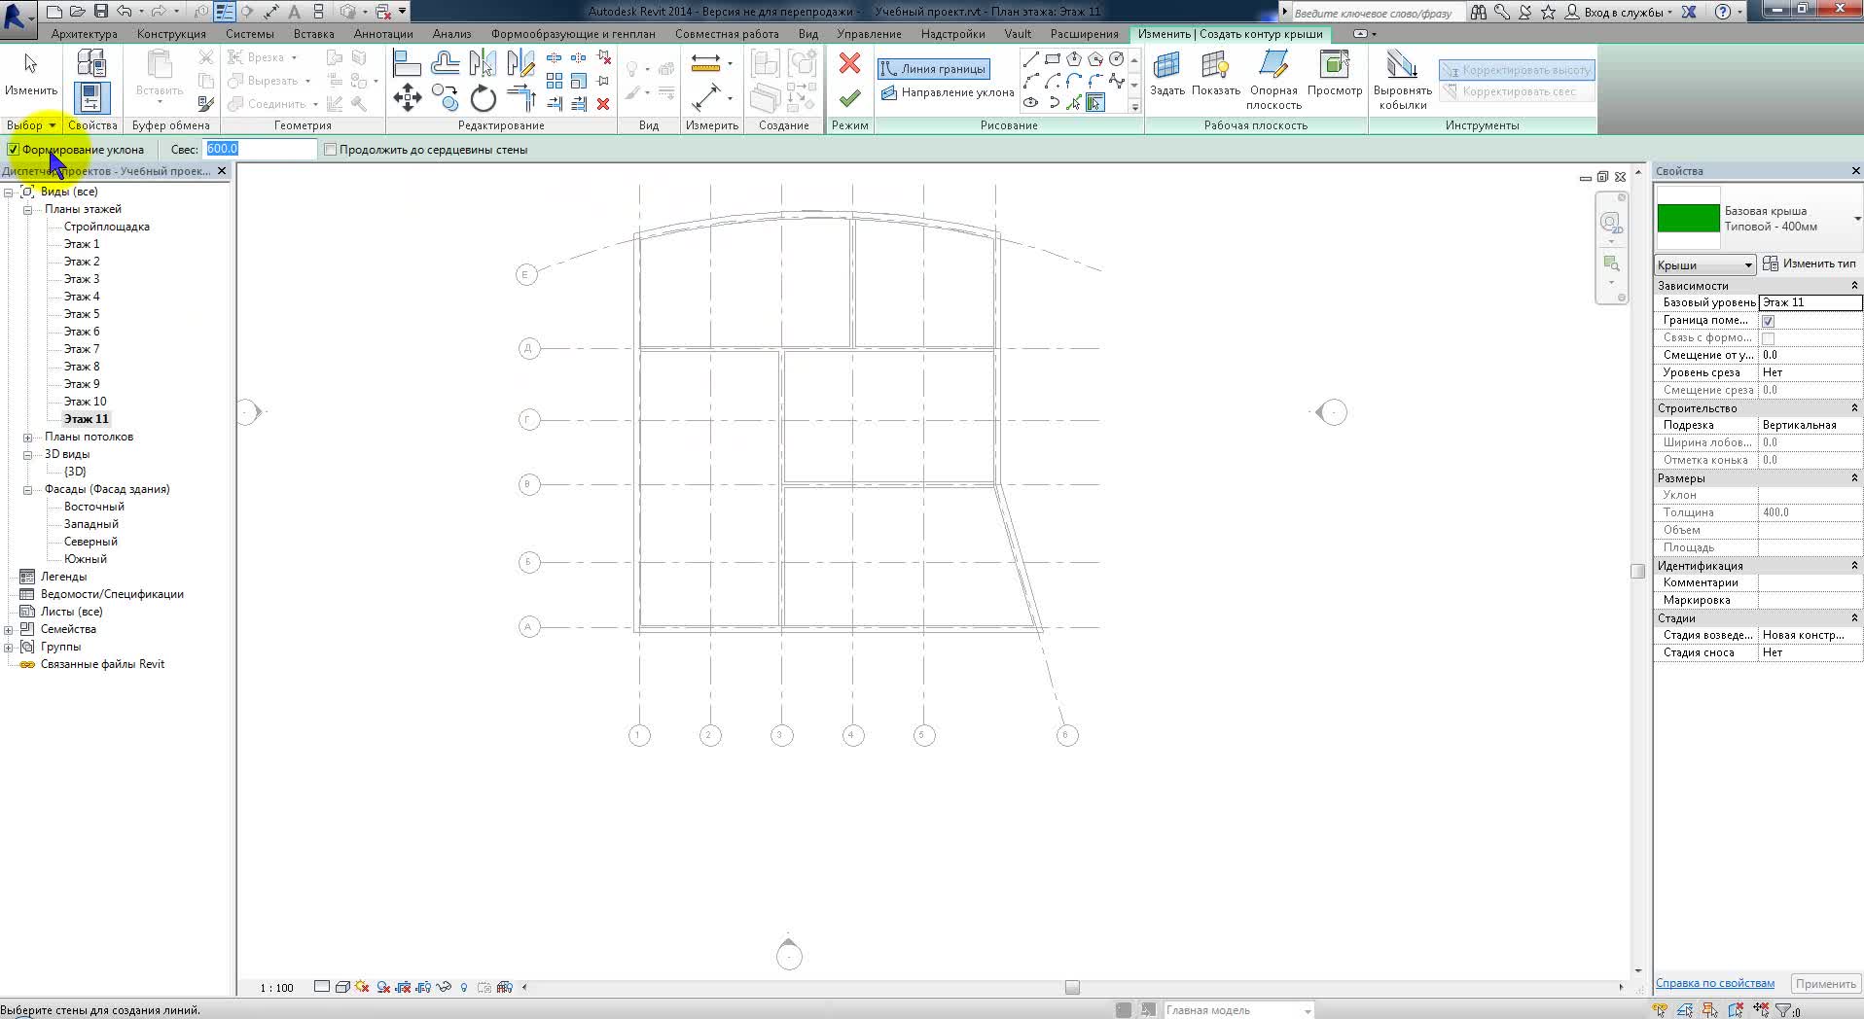Click the red Delete X in Редактирование

pyautogui.click(x=603, y=103)
